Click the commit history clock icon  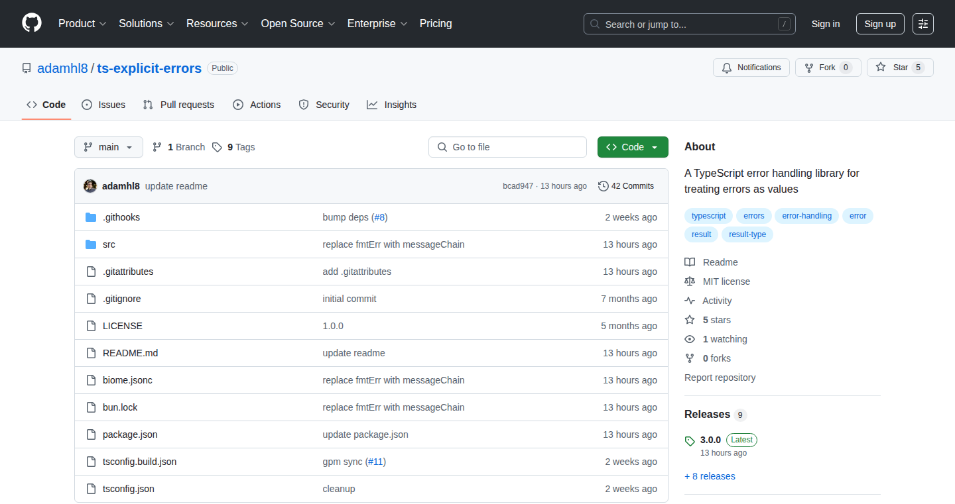[604, 186]
